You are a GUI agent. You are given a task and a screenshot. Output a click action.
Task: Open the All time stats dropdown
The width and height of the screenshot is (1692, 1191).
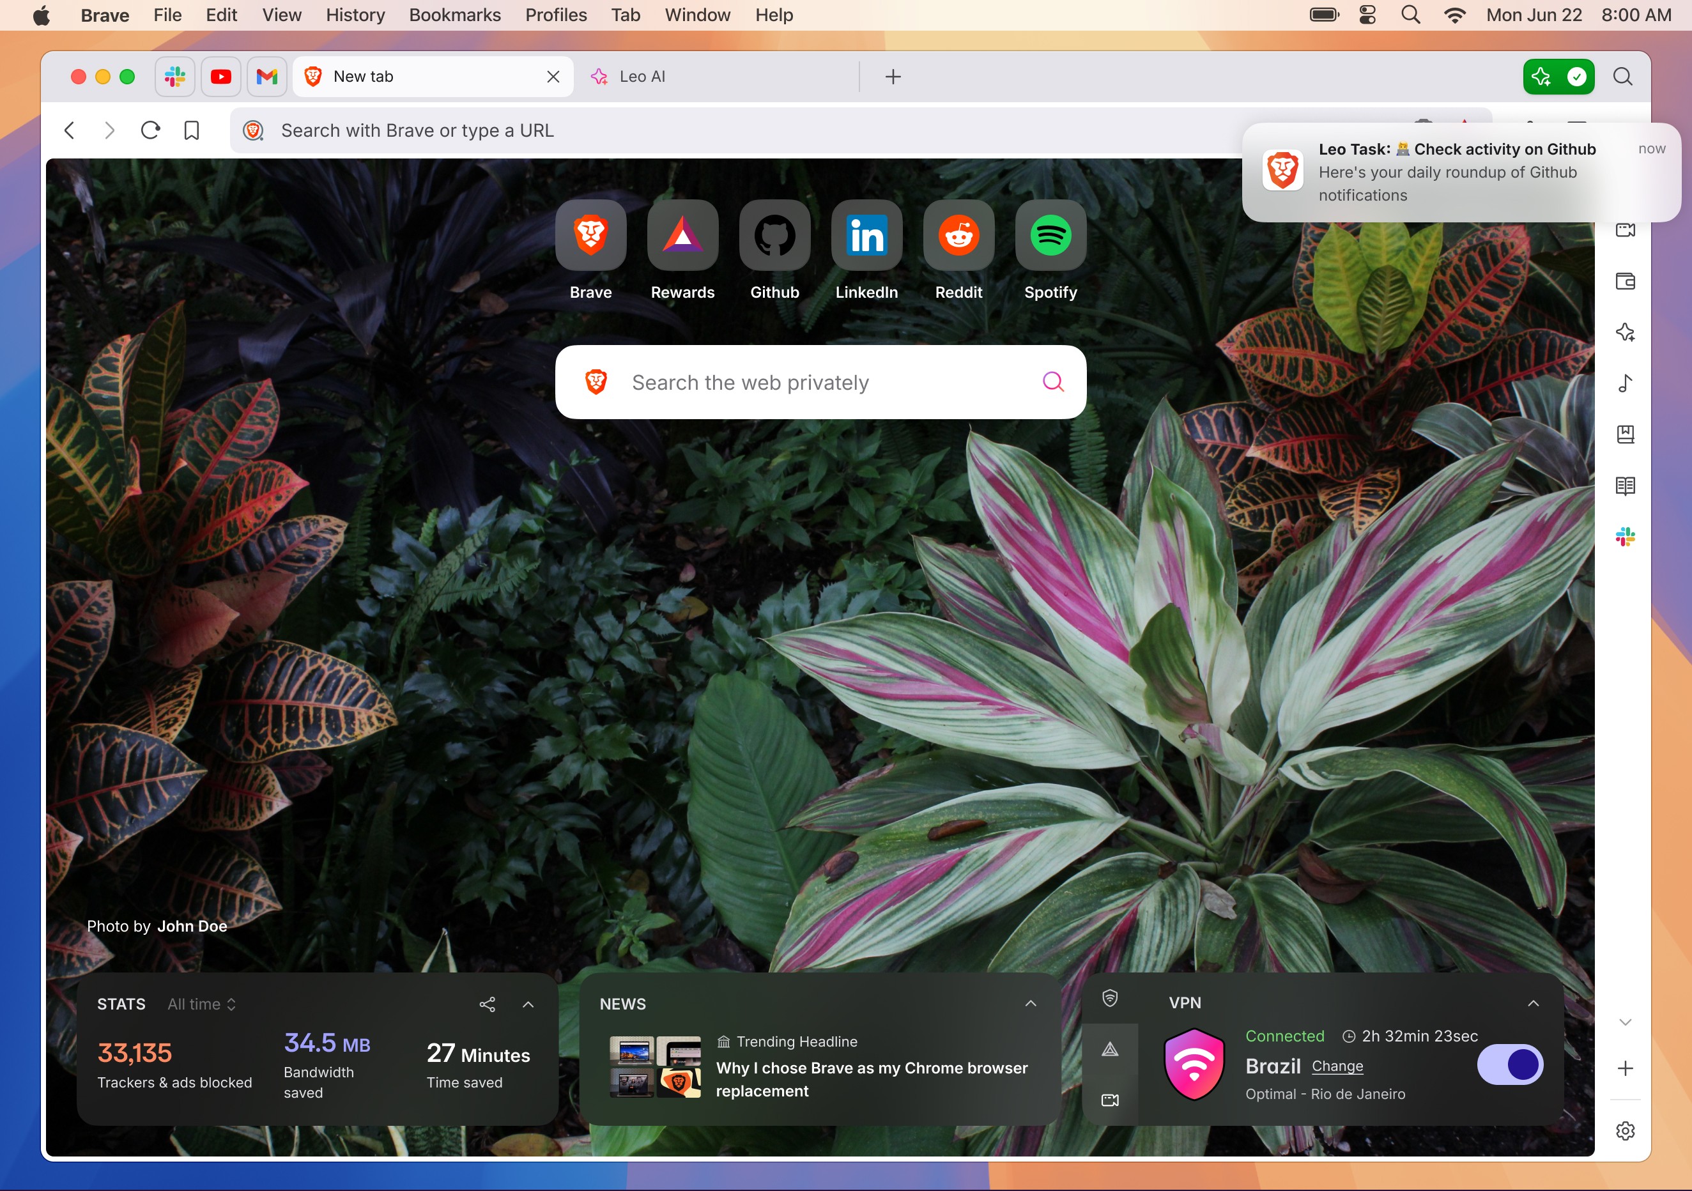tap(201, 1004)
